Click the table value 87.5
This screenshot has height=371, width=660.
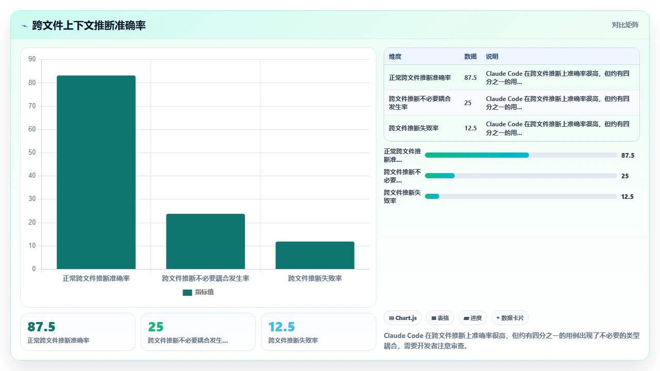click(x=470, y=78)
